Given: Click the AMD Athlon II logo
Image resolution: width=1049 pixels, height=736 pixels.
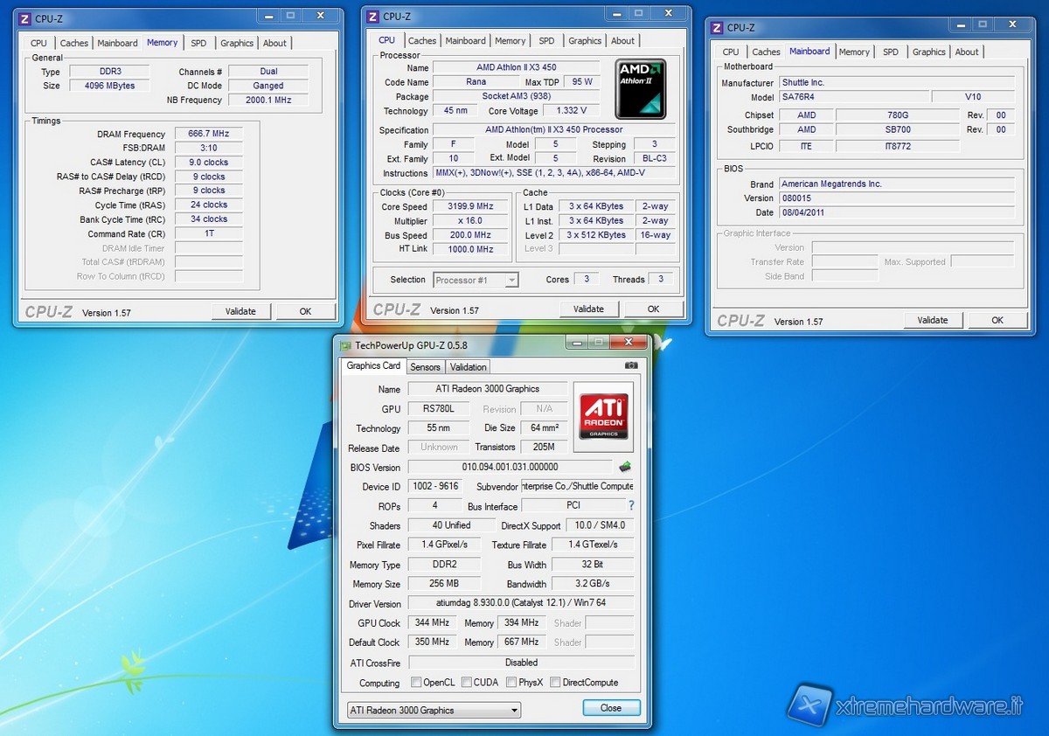Looking at the screenshot, I should pos(640,88).
